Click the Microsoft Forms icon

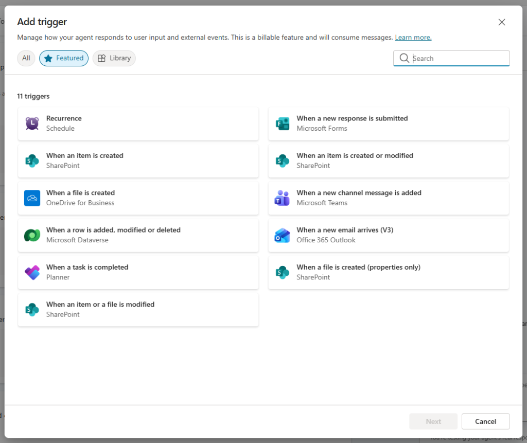282,123
